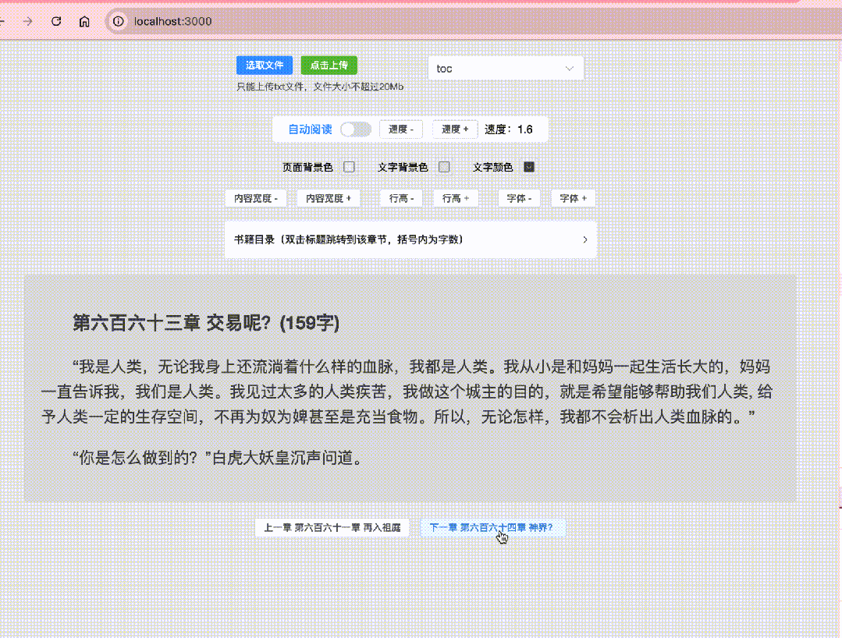Open the browser home page
The image size is (842, 638).
pos(83,22)
